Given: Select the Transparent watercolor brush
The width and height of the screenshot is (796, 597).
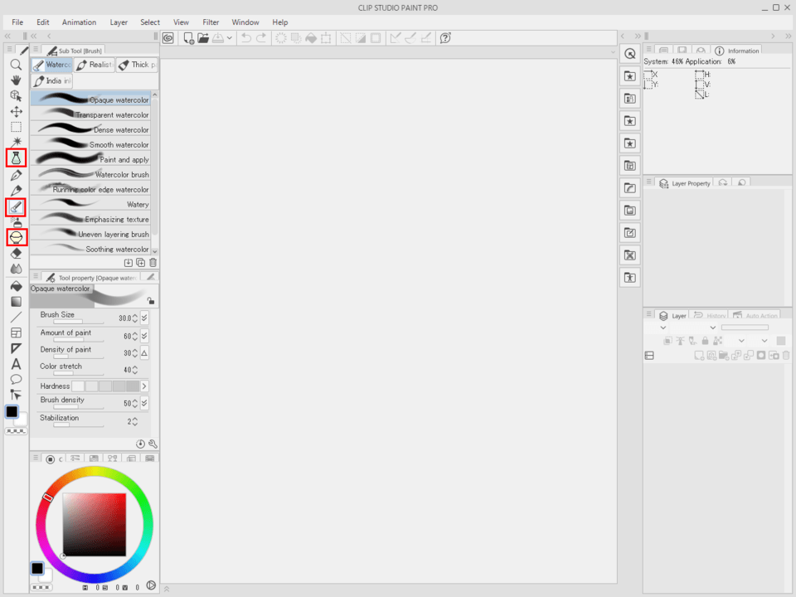Looking at the screenshot, I should click(90, 114).
